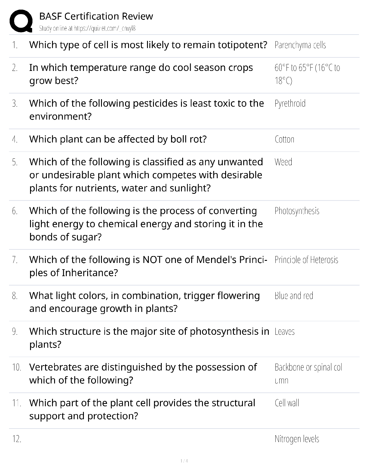The image size is (368, 476).
Task: Click the BASF Certification Review title
Action: coord(96,16)
